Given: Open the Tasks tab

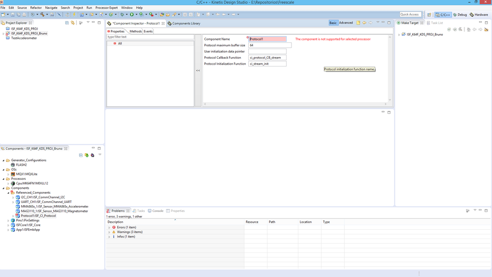Looking at the screenshot, I should point(139,211).
